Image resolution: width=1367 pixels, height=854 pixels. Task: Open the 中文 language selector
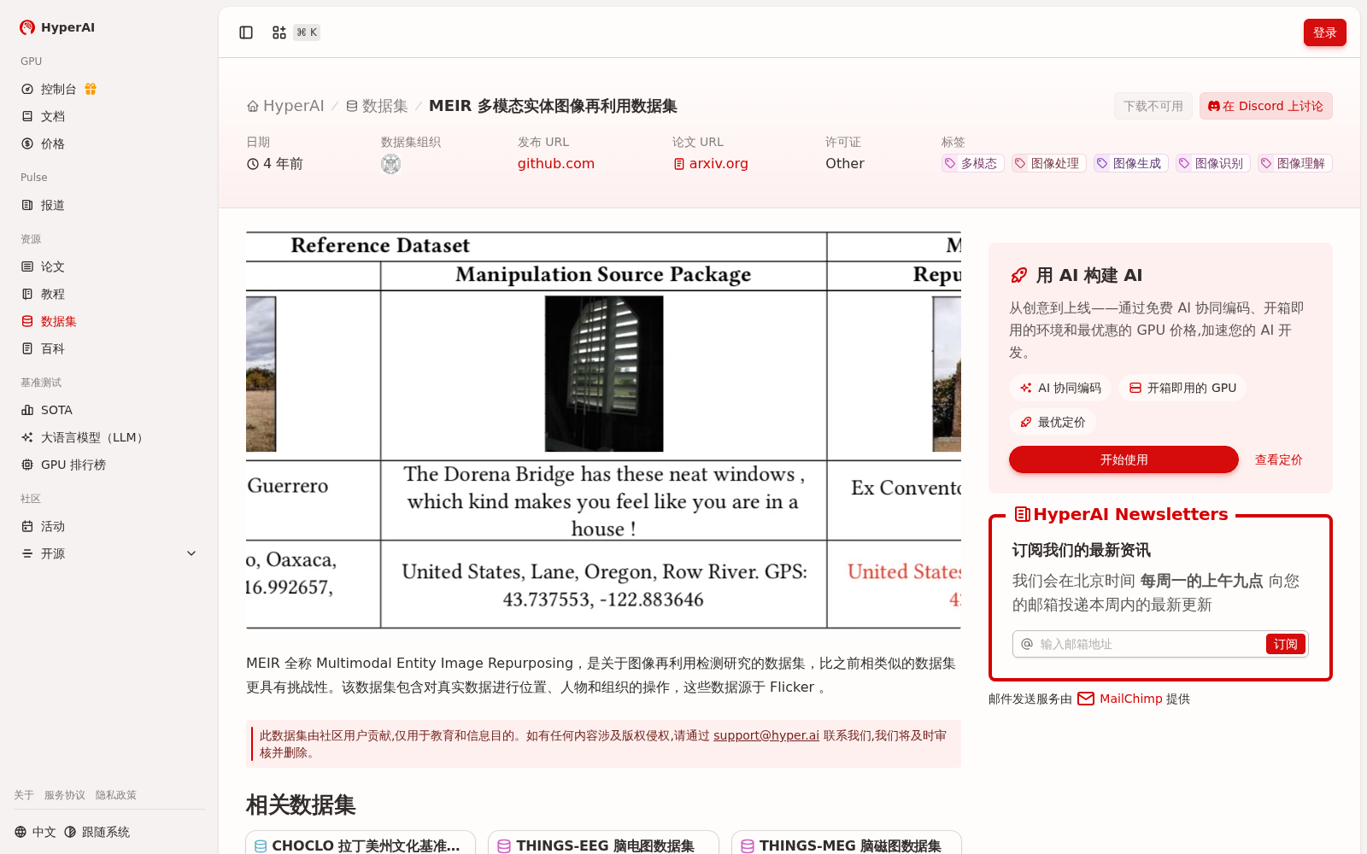(35, 832)
